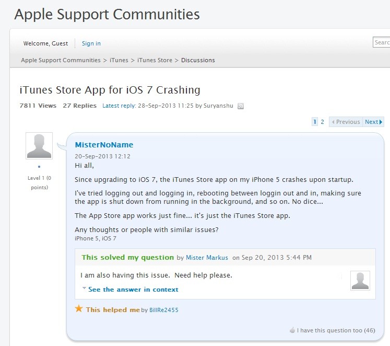Open the MisterNoName user profile link
390x346 pixels.
coord(104,145)
